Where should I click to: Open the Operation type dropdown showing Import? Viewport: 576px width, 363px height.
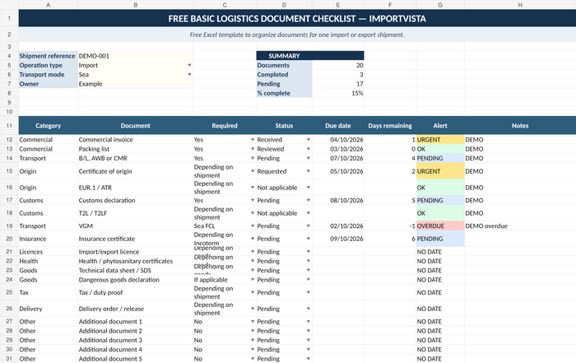(189, 65)
